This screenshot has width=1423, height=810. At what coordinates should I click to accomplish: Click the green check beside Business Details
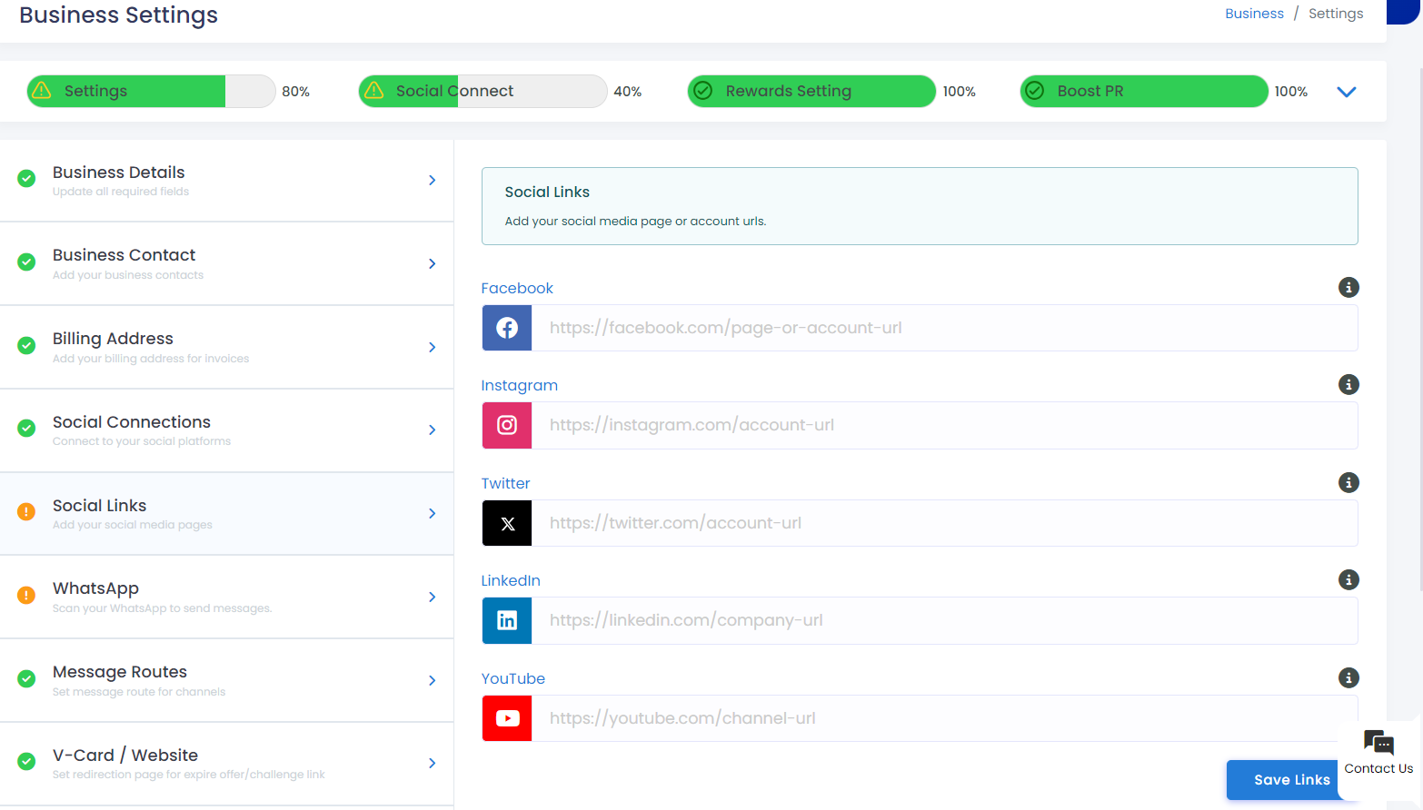[x=26, y=179]
